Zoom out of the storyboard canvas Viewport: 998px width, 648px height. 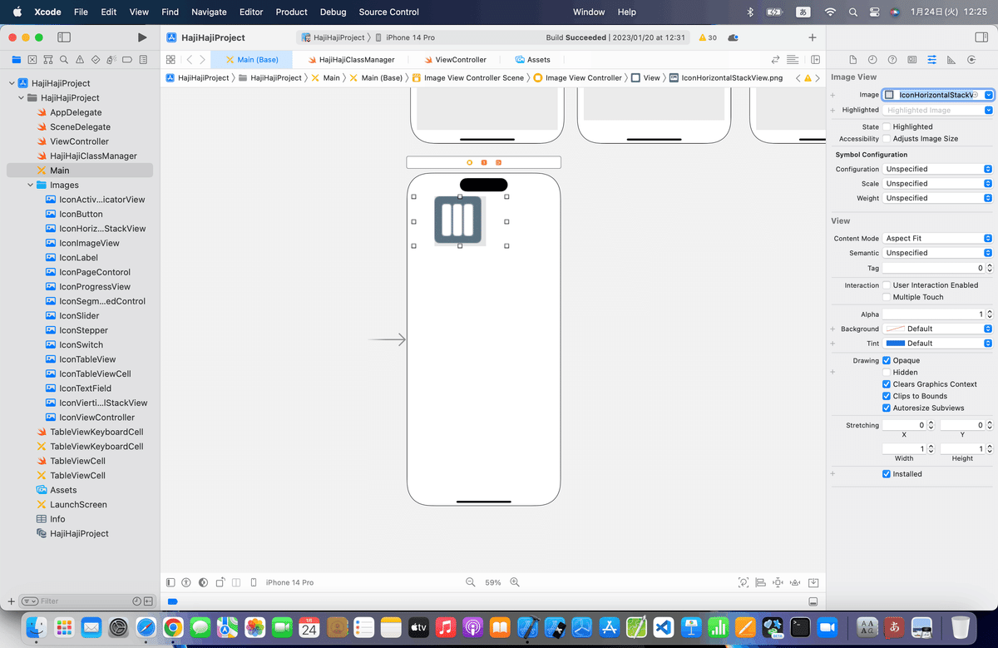tap(470, 582)
